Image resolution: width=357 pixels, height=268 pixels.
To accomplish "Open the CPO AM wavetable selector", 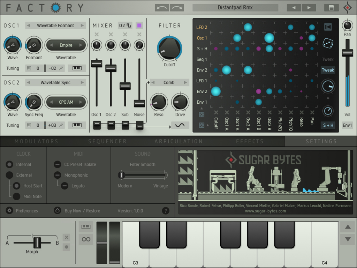I will [x=66, y=102].
